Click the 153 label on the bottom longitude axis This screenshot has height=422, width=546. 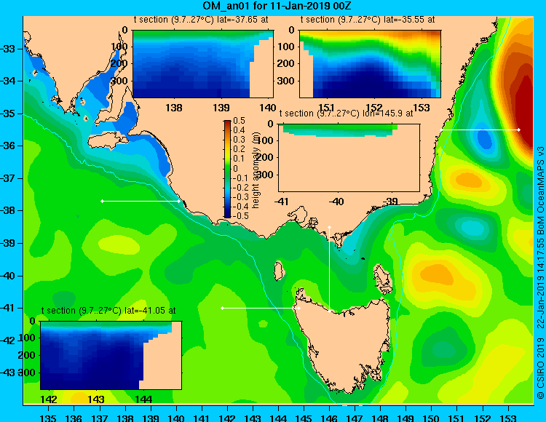click(508, 418)
